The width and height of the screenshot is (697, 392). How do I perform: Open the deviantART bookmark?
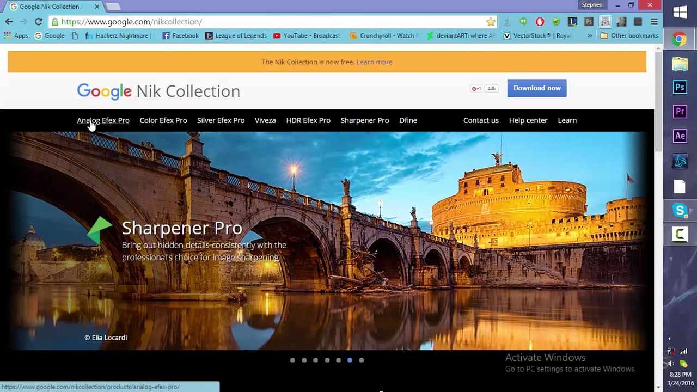(x=461, y=36)
